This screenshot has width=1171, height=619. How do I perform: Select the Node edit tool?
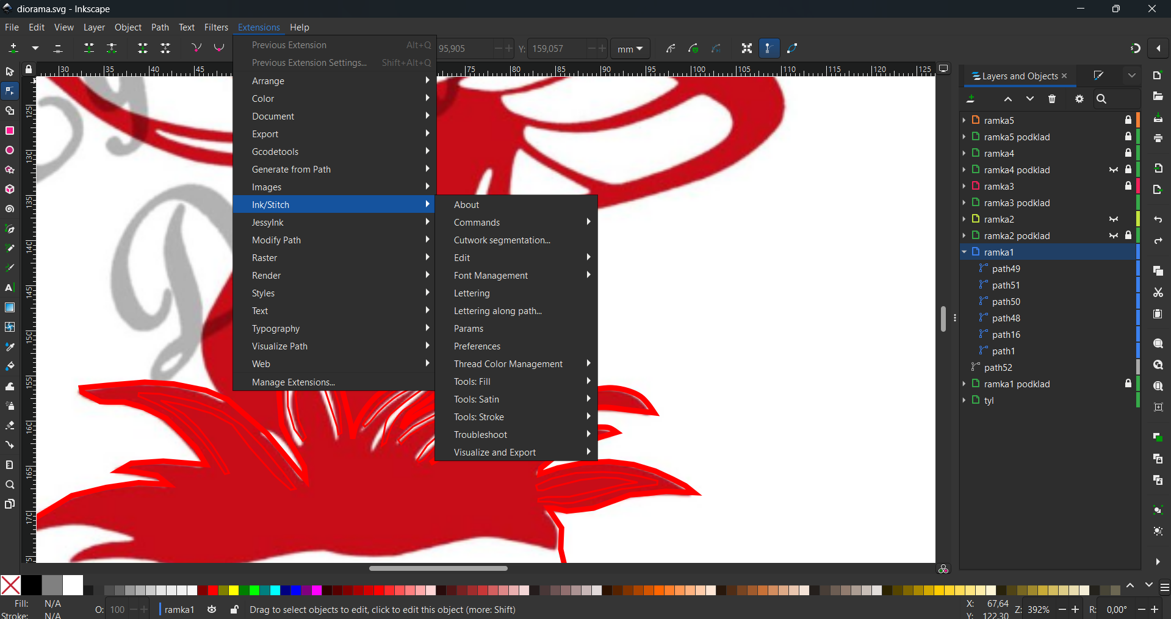click(10, 91)
